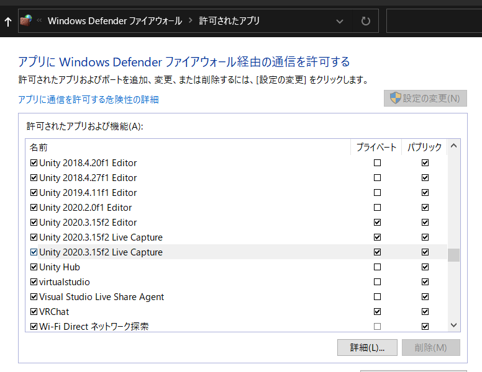The width and height of the screenshot is (482, 372).
Task: Select Unity 2019.4.11f1 Editor row
Action: 237,192
